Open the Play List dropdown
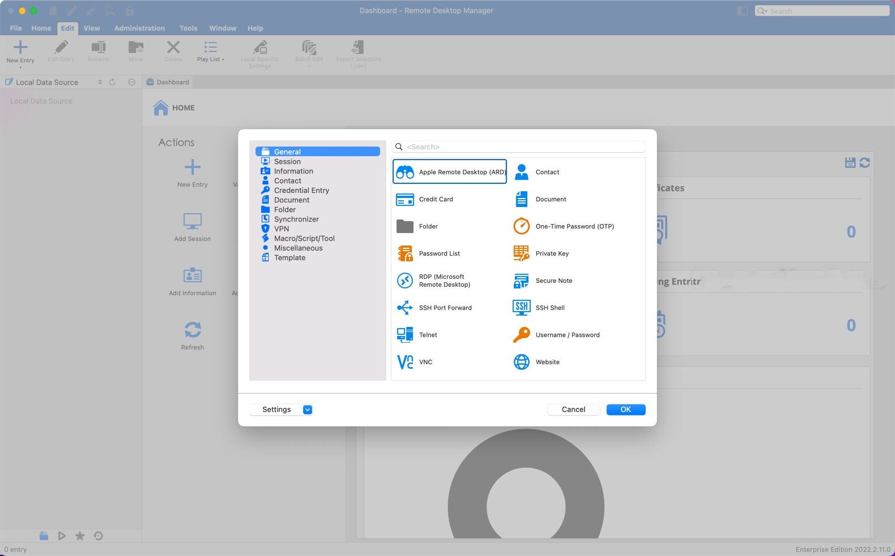Screen dimensions: 895x556 pyautogui.click(x=211, y=52)
